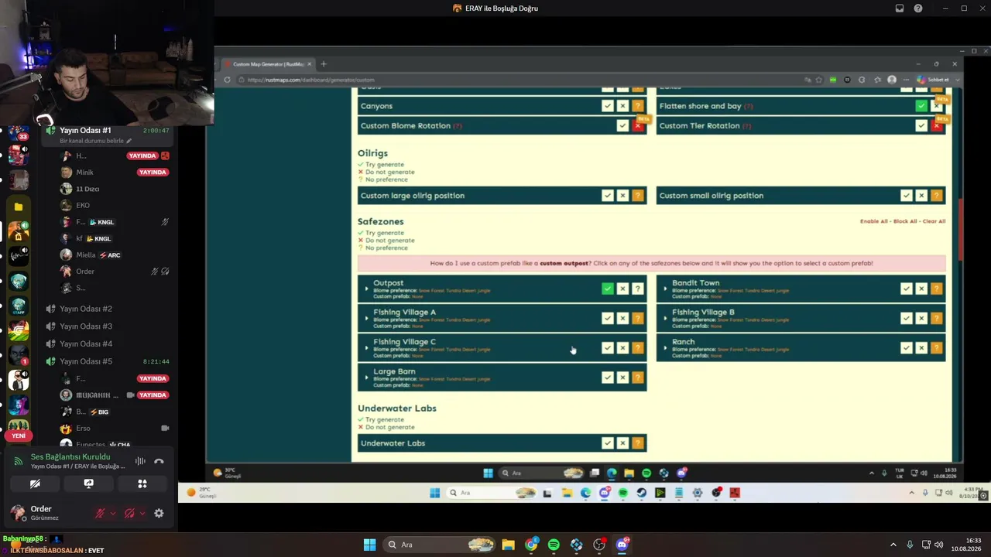Enable Outpost with the green check
The image size is (991, 557).
tap(608, 289)
